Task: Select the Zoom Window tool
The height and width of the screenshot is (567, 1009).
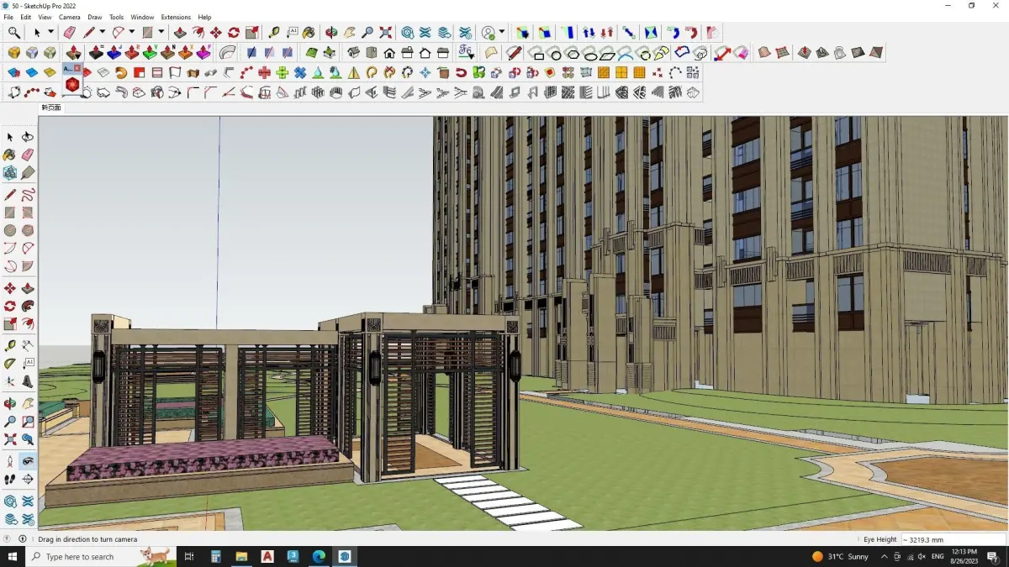Action: (x=28, y=422)
